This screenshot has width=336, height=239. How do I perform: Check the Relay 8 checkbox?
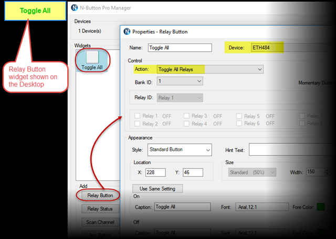[302, 123]
